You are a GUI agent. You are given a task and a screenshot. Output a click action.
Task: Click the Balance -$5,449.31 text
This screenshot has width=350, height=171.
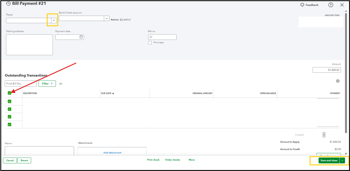click(121, 20)
